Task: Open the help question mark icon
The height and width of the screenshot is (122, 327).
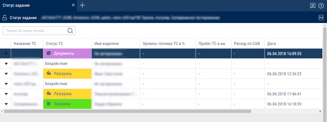Action: (321, 6)
